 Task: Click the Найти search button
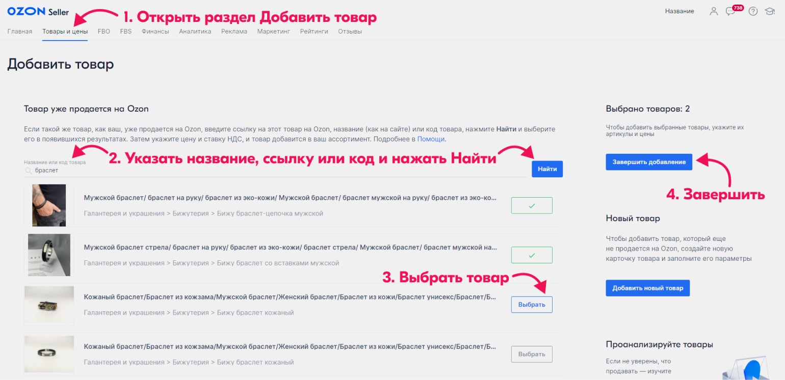(x=547, y=169)
